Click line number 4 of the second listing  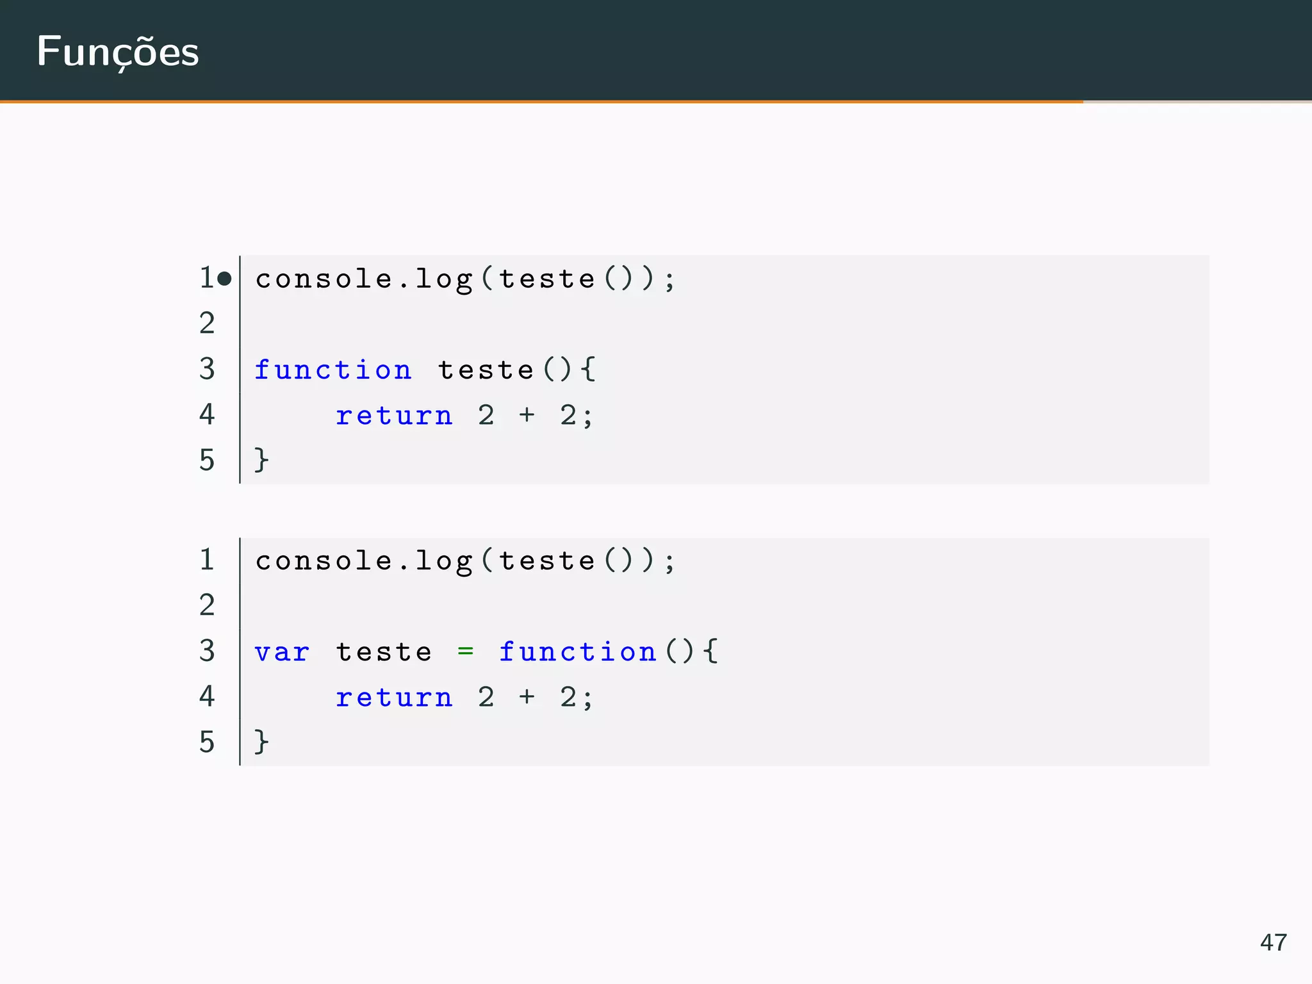coord(207,696)
